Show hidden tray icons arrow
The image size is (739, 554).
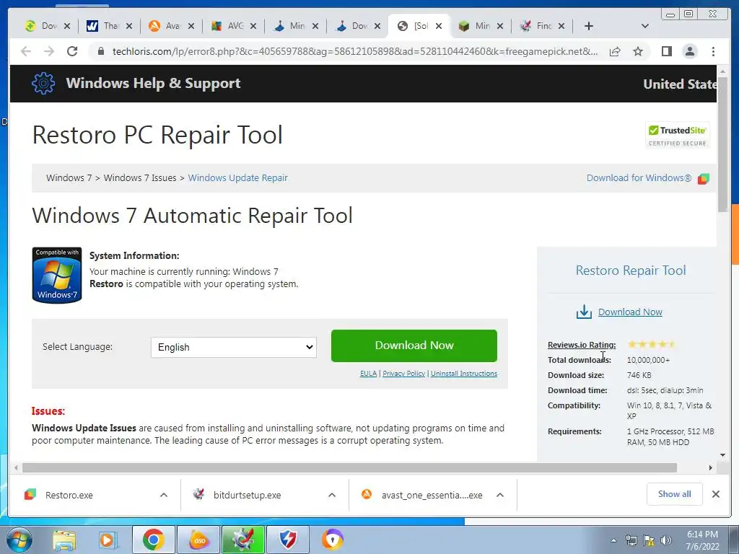tap(613, 540)
